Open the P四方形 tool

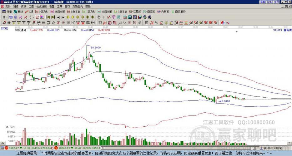(x=42, y=12)
